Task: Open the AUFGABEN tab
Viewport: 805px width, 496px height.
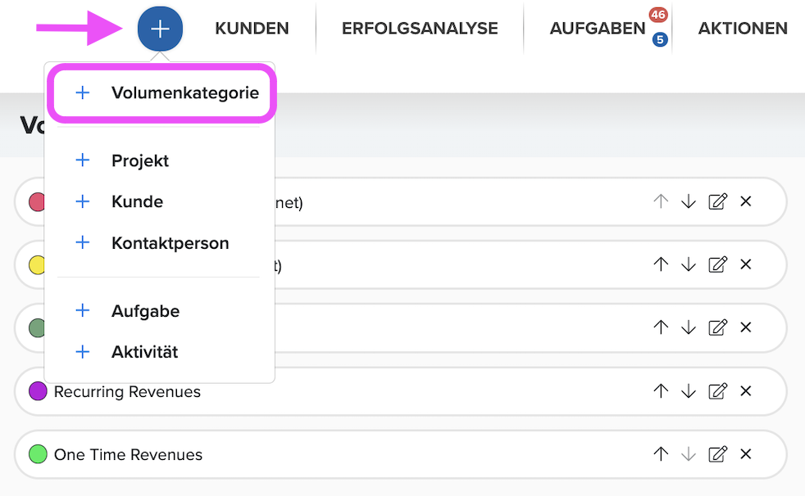Action: (597, 28)
